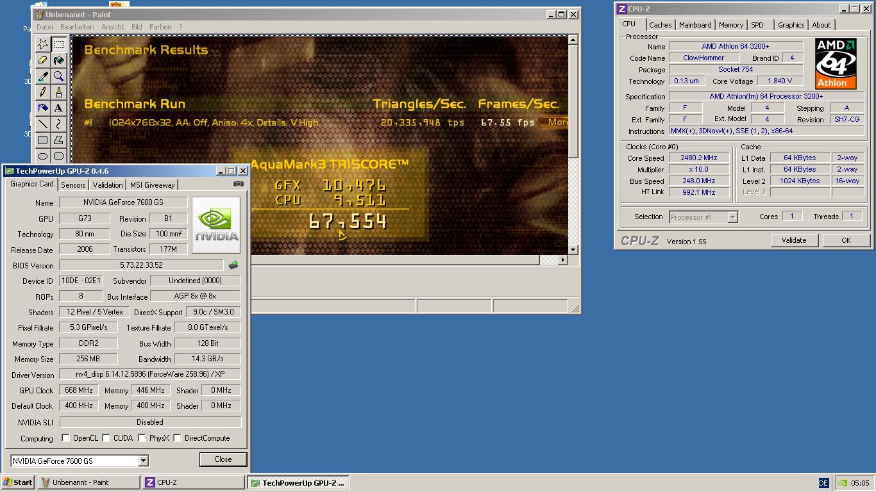Open the Graphics tab in CPU-Z
The image size is (876, 492).
point(791,25)
